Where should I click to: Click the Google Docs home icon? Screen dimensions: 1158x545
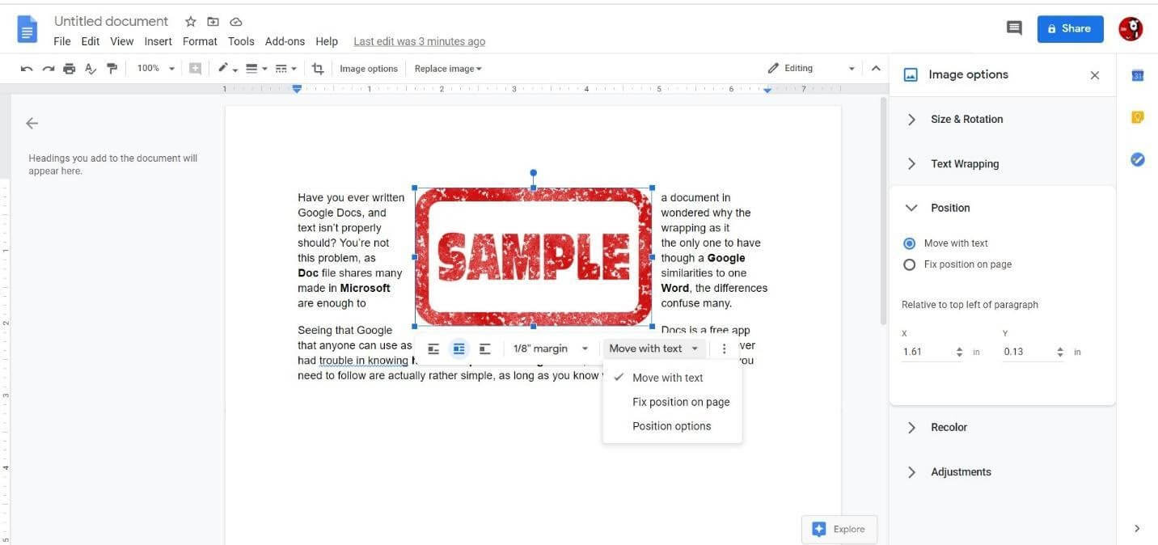coord(27,30)
